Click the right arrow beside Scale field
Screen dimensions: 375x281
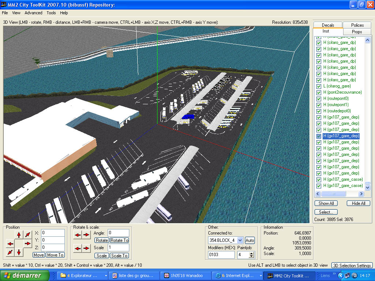86,249
